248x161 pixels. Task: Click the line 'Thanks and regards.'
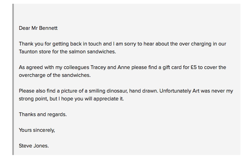pos(43,114)
